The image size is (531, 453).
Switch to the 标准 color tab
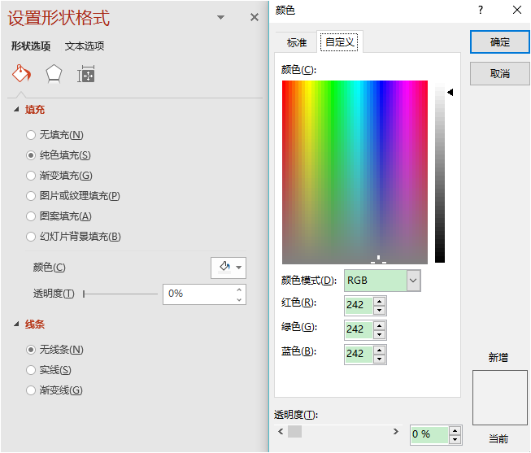[x=297, y=42]
